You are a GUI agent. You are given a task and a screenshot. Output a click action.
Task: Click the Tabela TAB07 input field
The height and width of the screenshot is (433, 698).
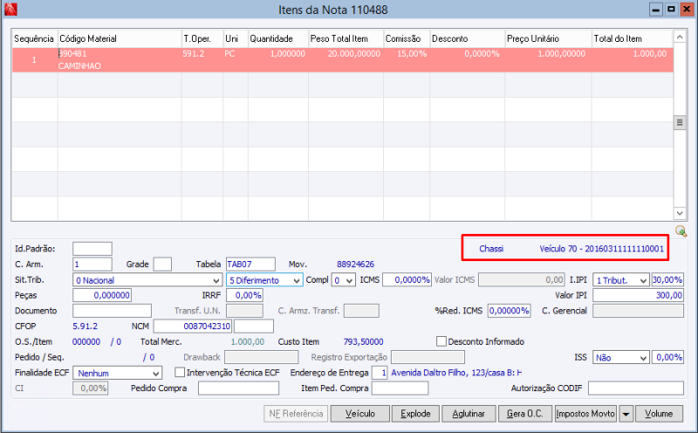250,265
